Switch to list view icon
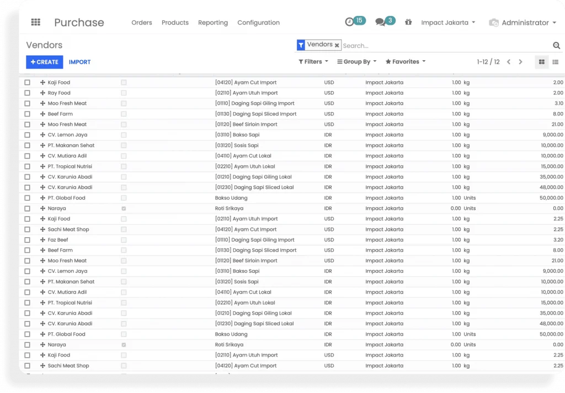 pyautogui.click(x=555, y=62)
